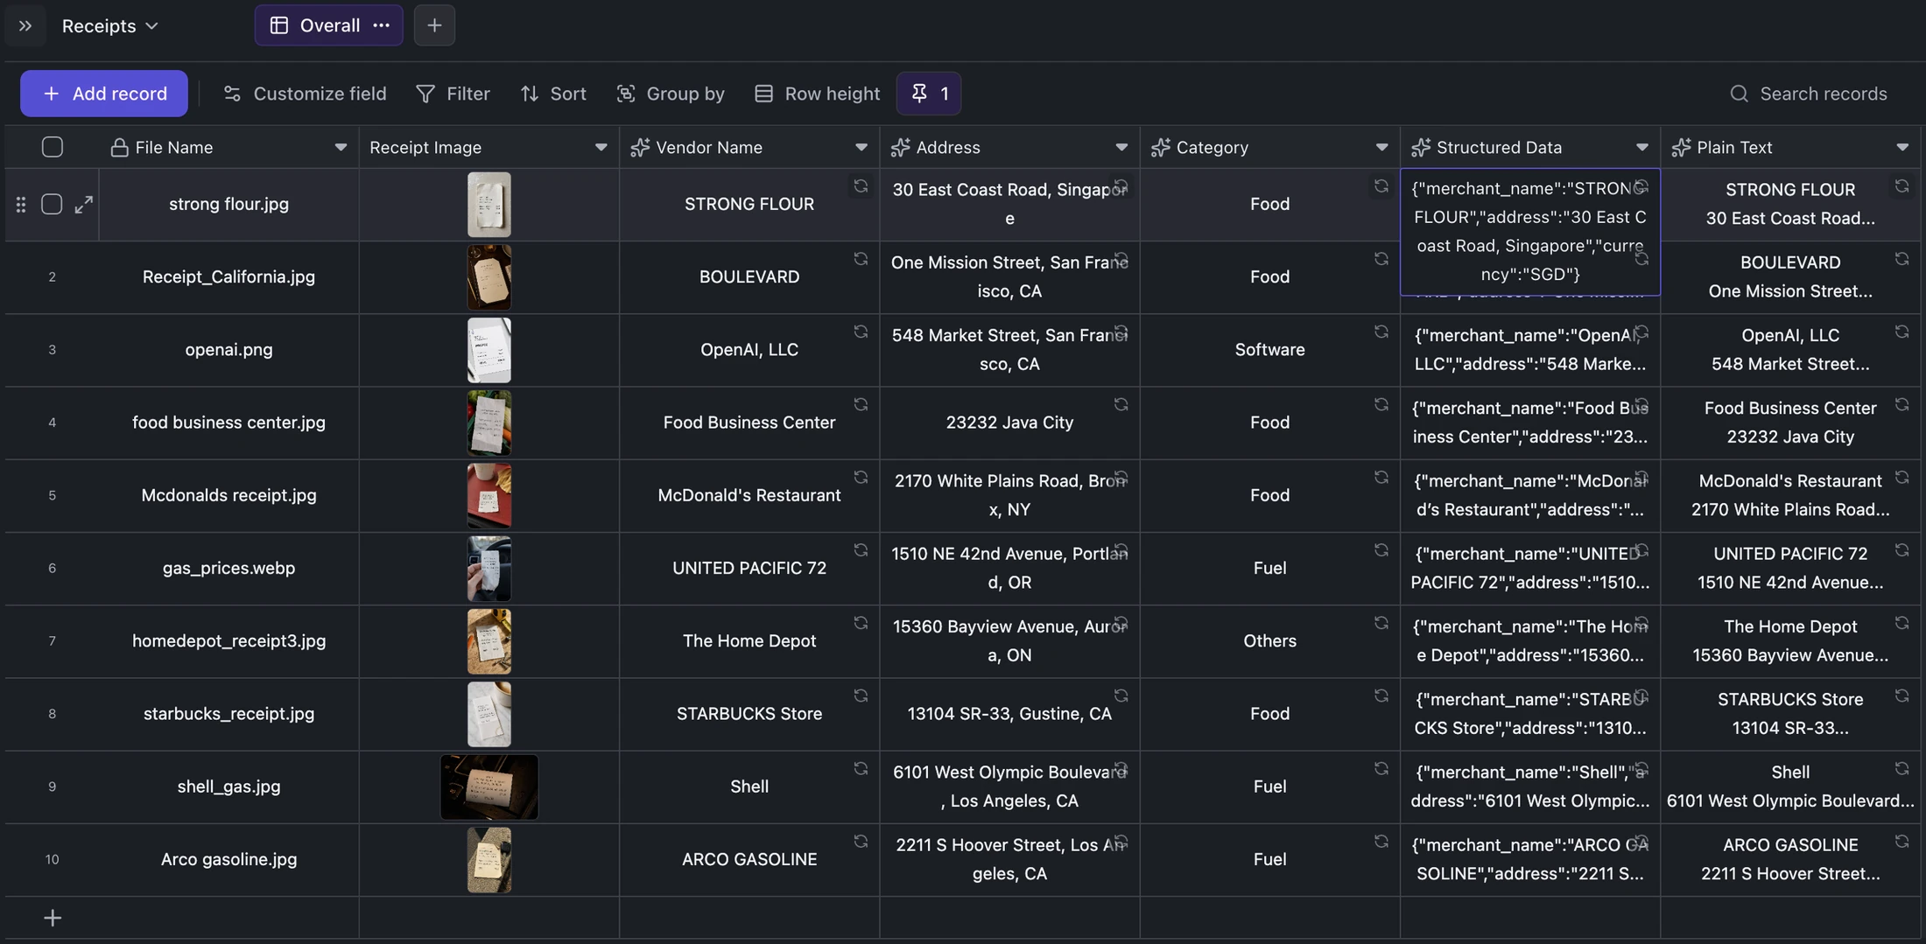This screenshot has width=1926, height=944.
Task: Regenerate Vendor Name for UNITED PACIFIC 72
Action: coord(861,550)
